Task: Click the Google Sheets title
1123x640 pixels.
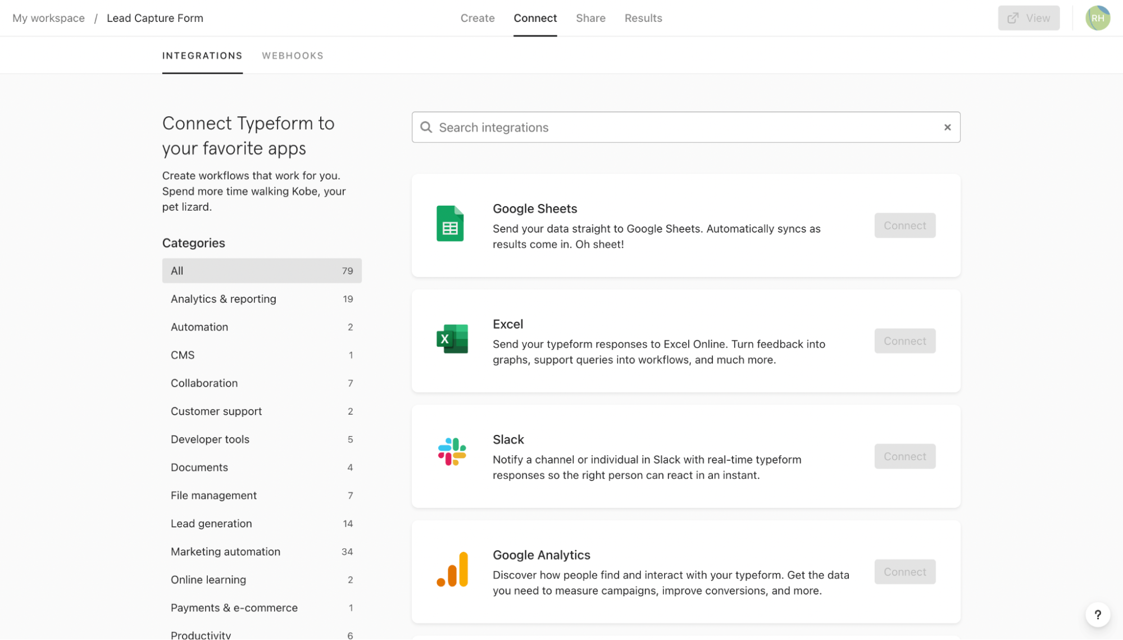Action: click(535, 208)
